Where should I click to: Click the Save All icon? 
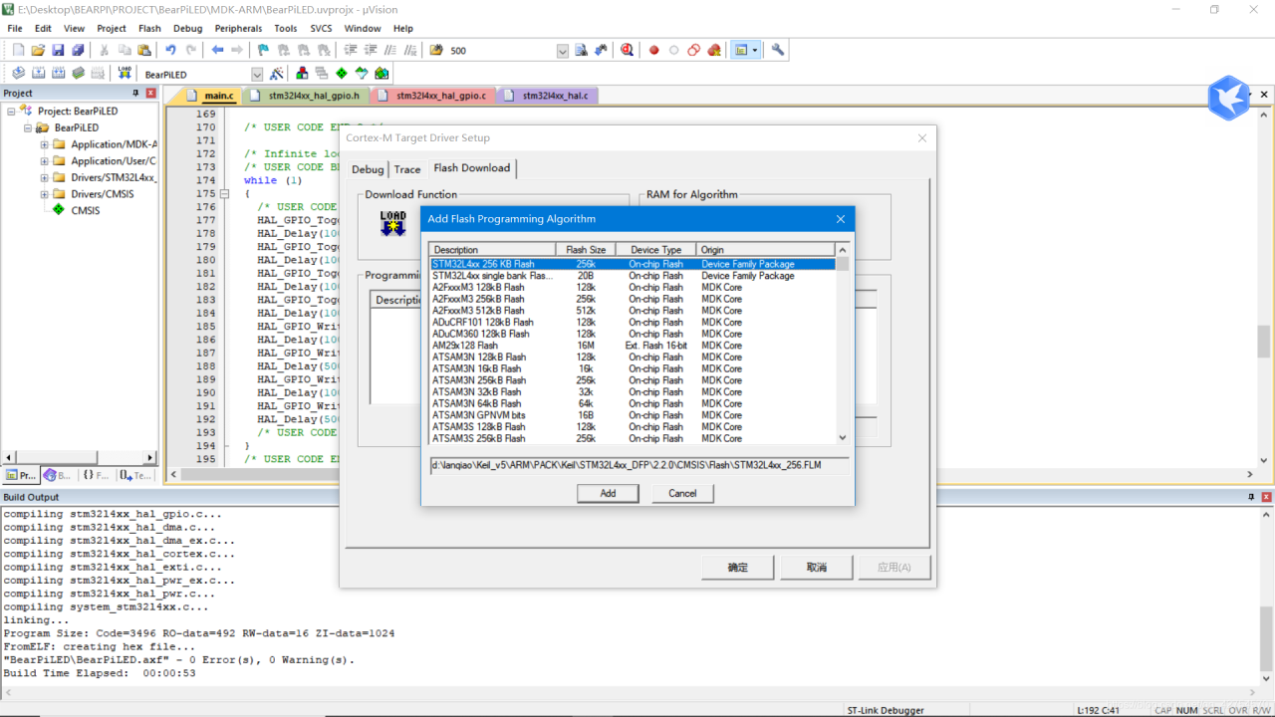[x=78, y=50]
